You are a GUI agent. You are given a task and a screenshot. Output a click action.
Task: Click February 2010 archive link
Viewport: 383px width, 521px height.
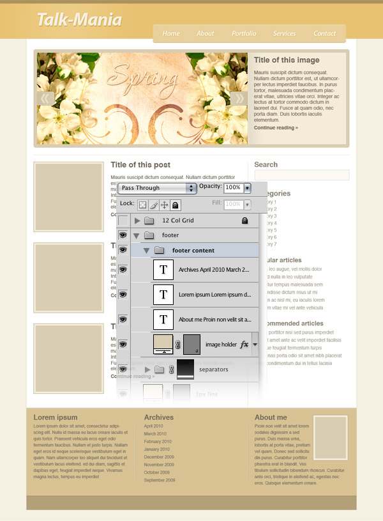point(158,442)
